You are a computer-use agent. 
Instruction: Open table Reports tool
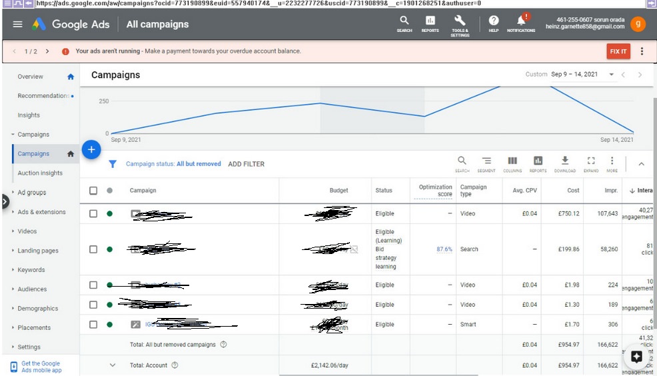coord(538,164)
